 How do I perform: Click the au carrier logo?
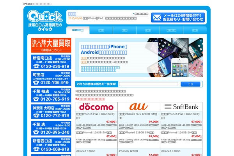click(x=139, y=106)
